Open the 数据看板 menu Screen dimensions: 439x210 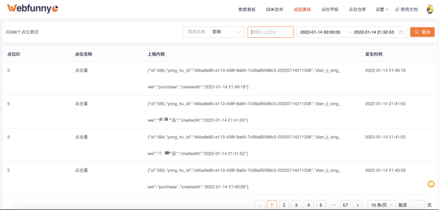click(247, 9)
